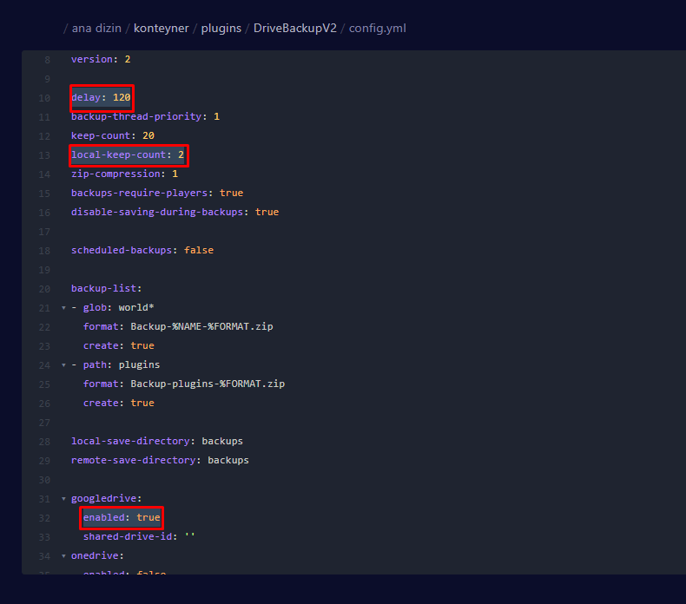Go to the 'konteyner' breadcrumb folder
The image size is (686, 604).
coord(161,29)
